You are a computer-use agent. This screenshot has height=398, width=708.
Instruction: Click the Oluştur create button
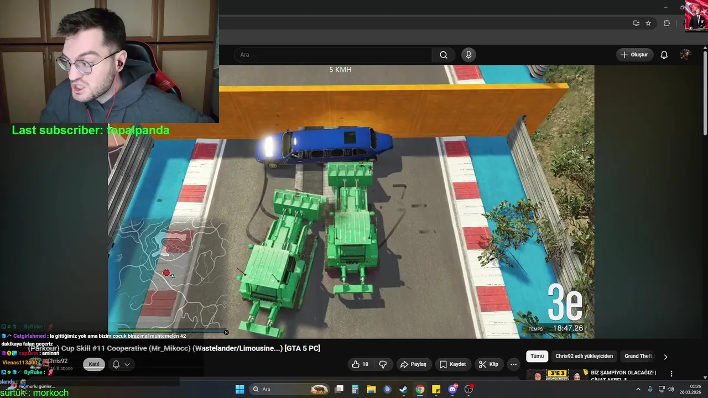[x=634, y=55]
